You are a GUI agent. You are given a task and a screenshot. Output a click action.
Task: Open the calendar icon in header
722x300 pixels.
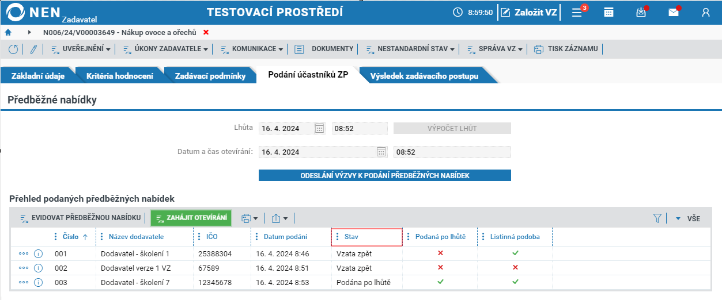click(x=608, y=12)
